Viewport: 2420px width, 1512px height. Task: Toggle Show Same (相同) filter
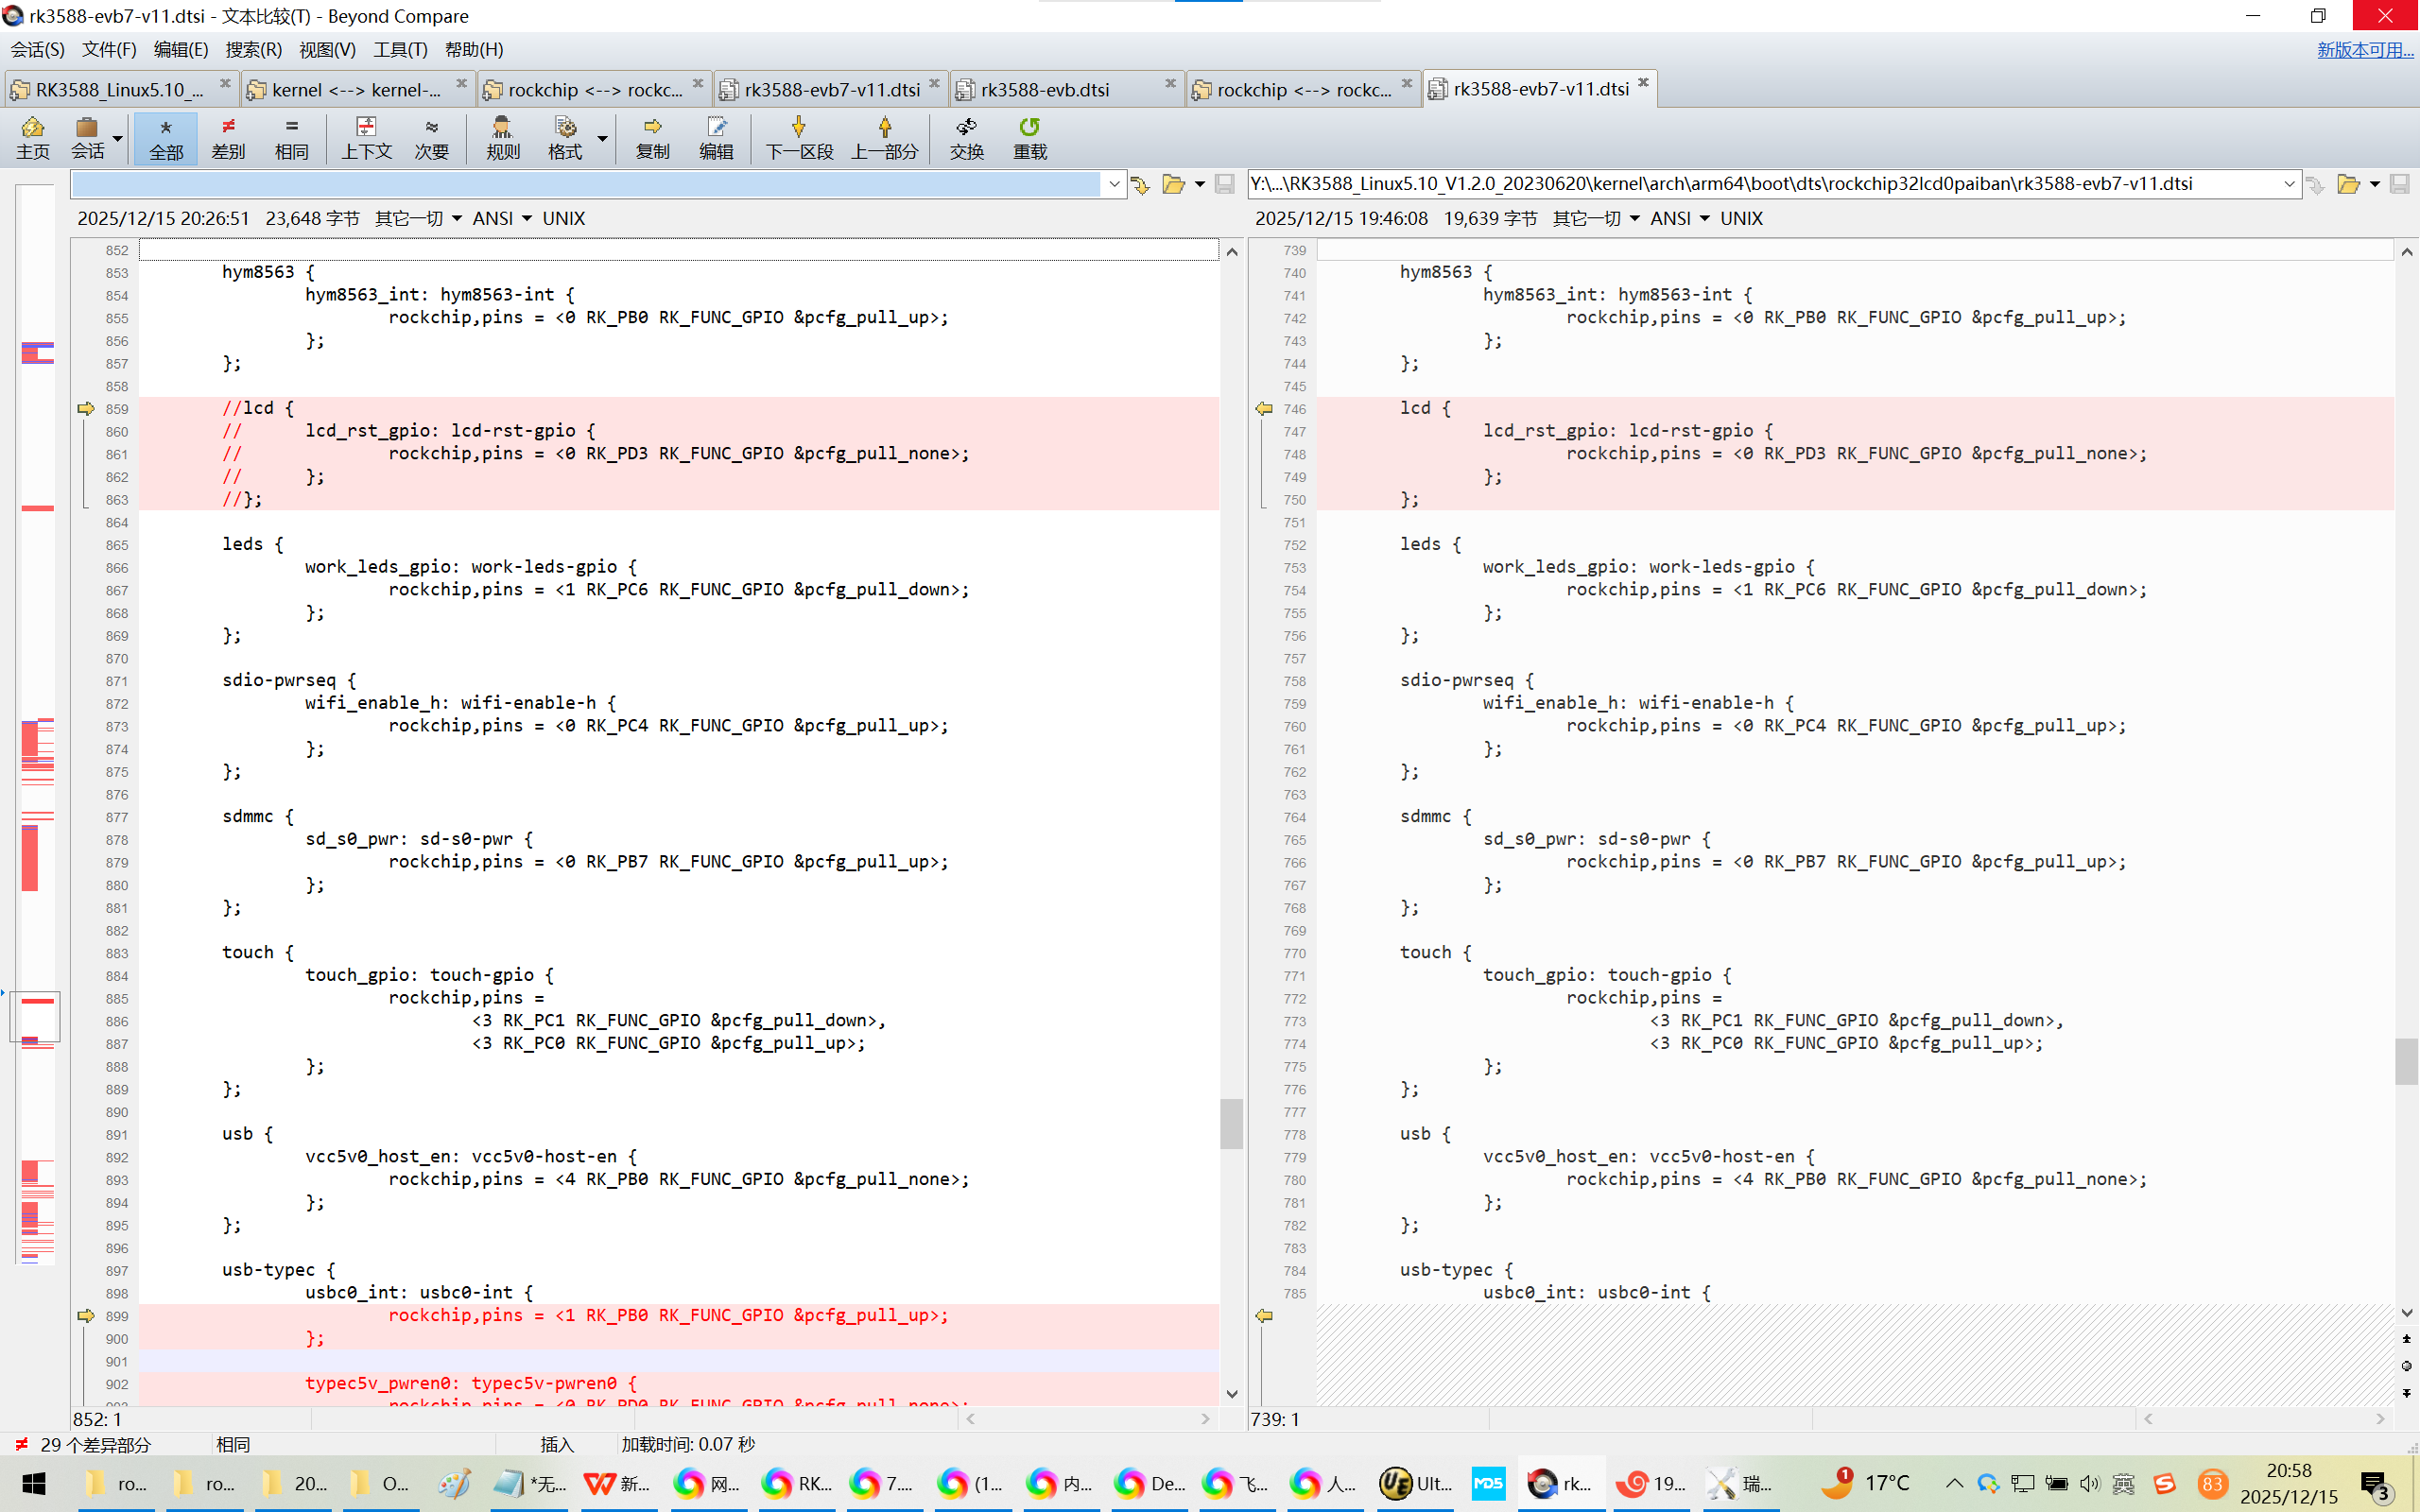coord(291,137)
